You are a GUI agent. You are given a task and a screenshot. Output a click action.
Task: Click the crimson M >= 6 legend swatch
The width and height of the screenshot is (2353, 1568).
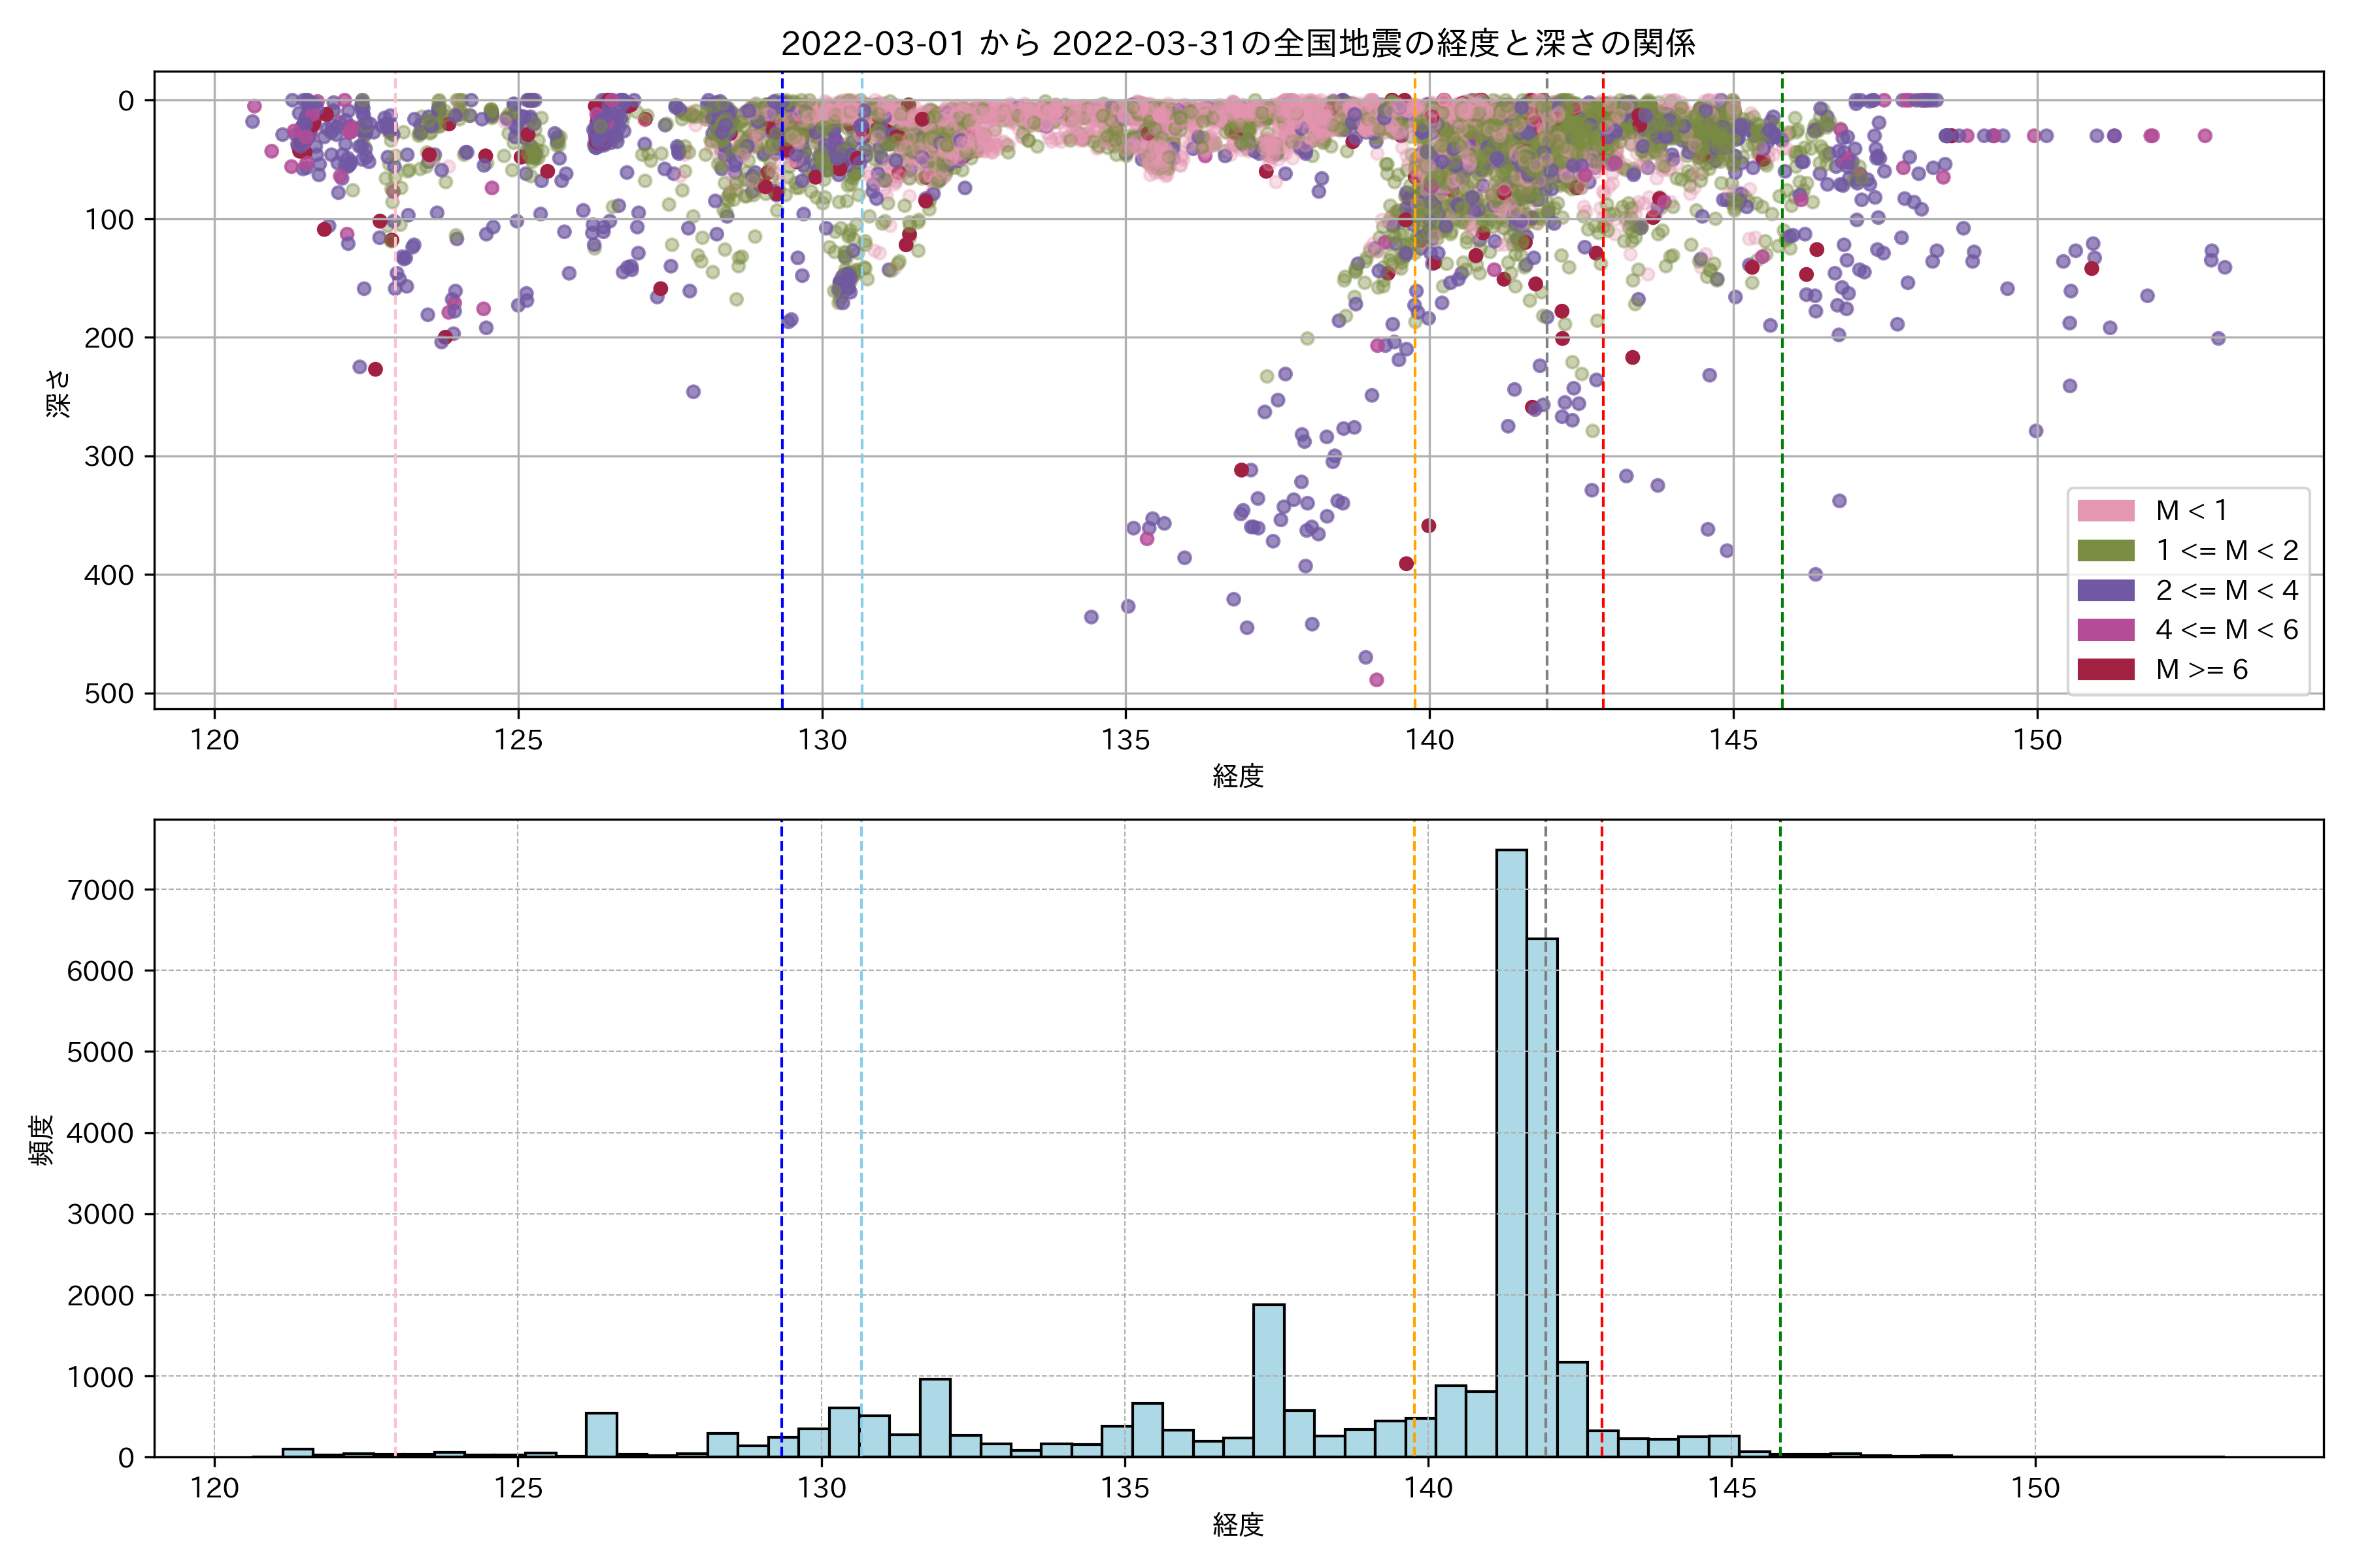(2105, 669)
